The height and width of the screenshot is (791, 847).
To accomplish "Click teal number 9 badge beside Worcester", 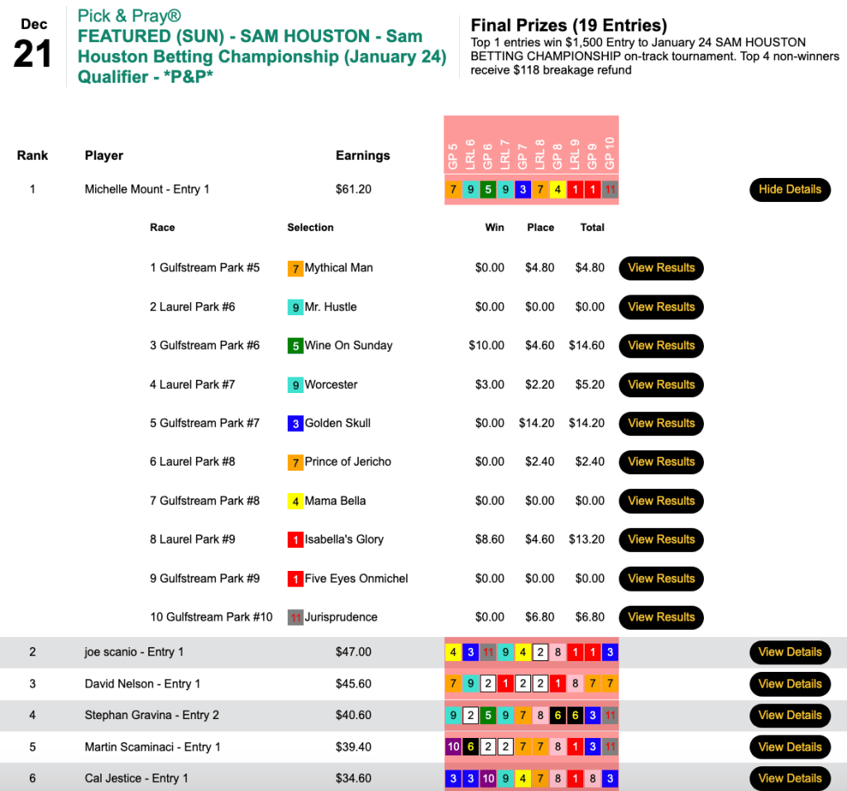I will click(x=294, y=385).
